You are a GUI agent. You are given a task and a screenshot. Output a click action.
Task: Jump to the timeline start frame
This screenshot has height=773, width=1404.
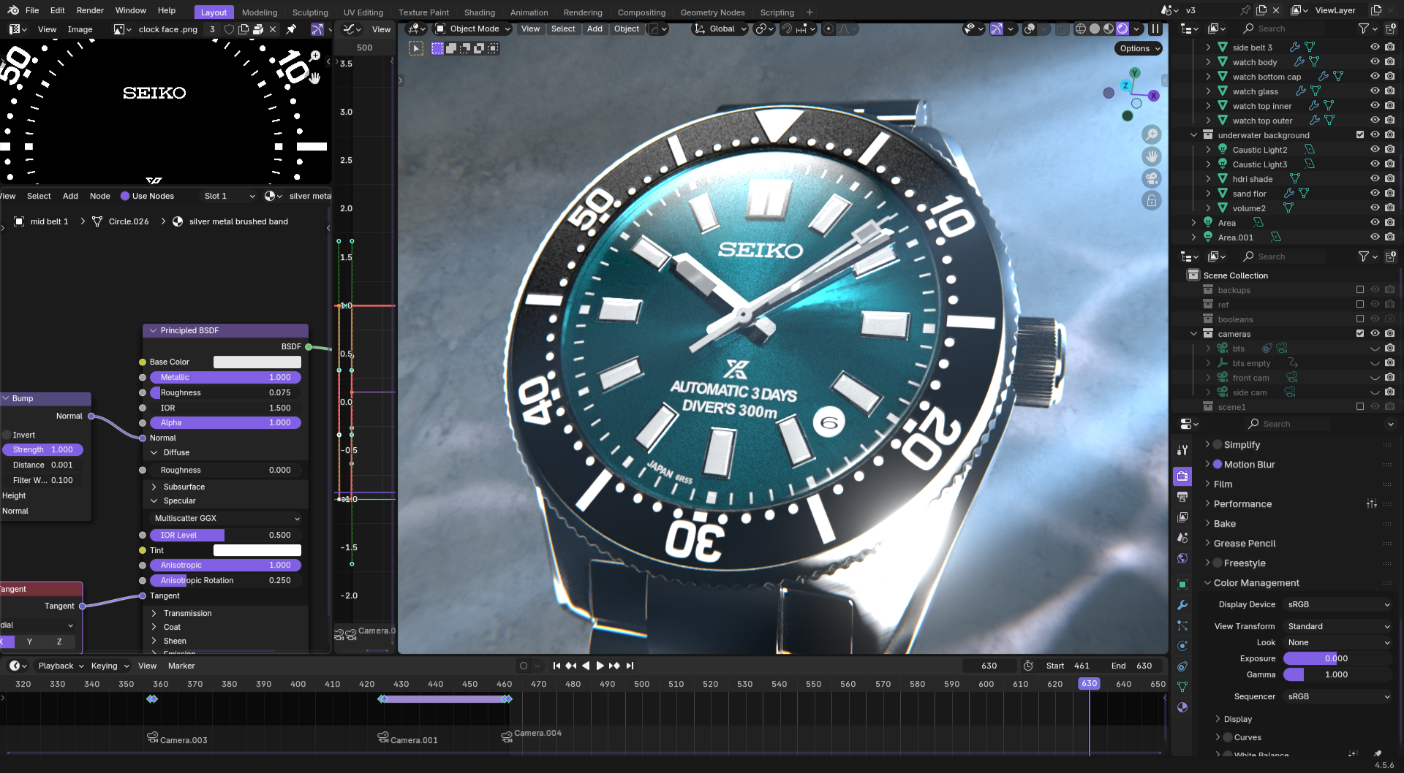pos(556,666)
